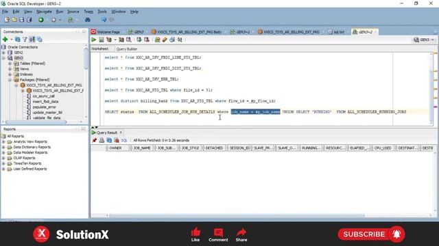The height and width of the screenshot is (246, 439).
Task: Click the green plus New Connection icon
Action: coord(5,40)
